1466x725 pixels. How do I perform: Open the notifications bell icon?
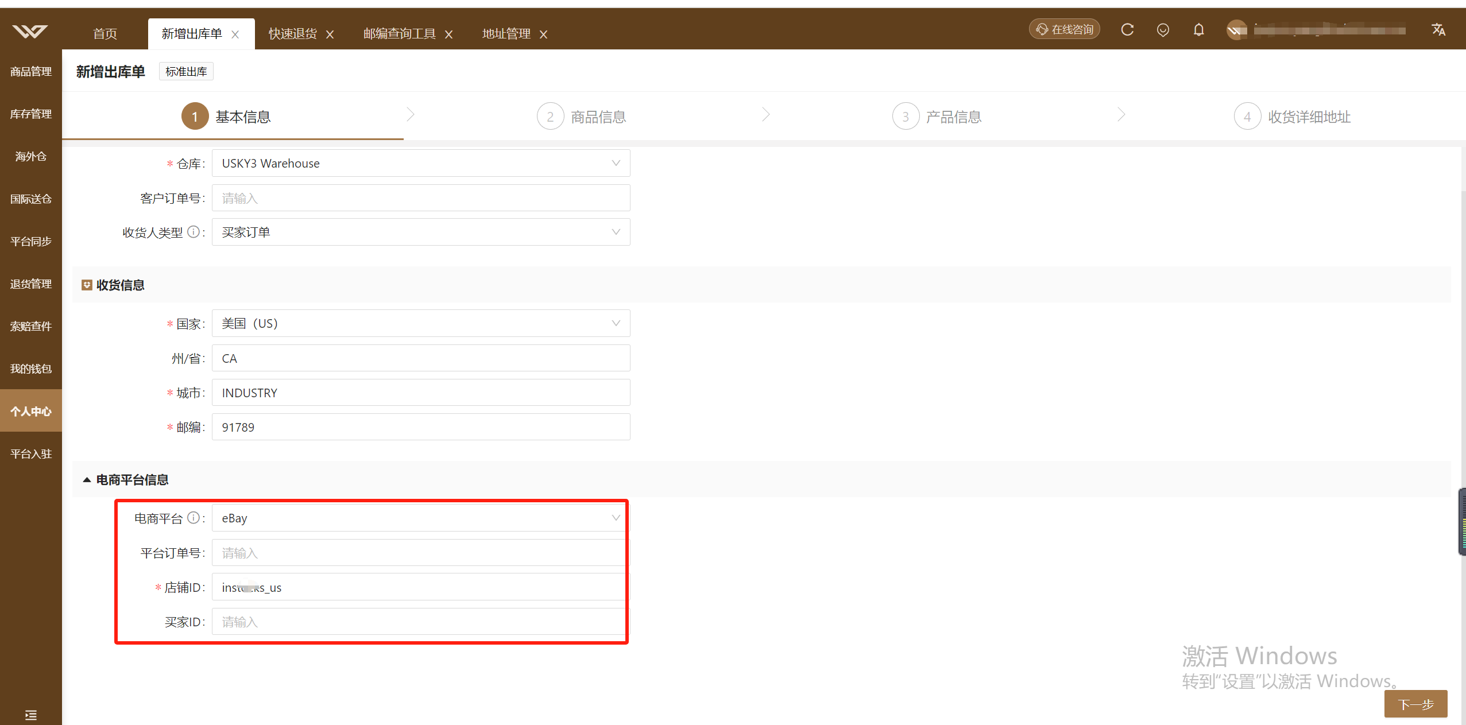[x=1198, y=29]
